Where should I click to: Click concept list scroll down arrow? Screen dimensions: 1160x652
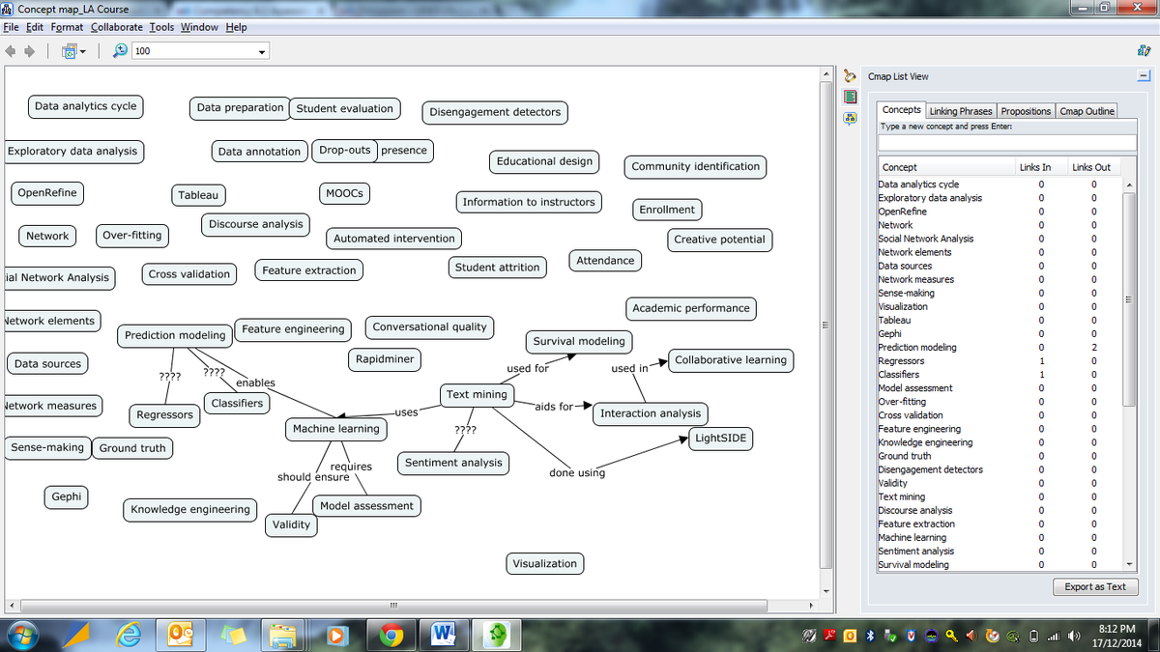pos(1127,564)
